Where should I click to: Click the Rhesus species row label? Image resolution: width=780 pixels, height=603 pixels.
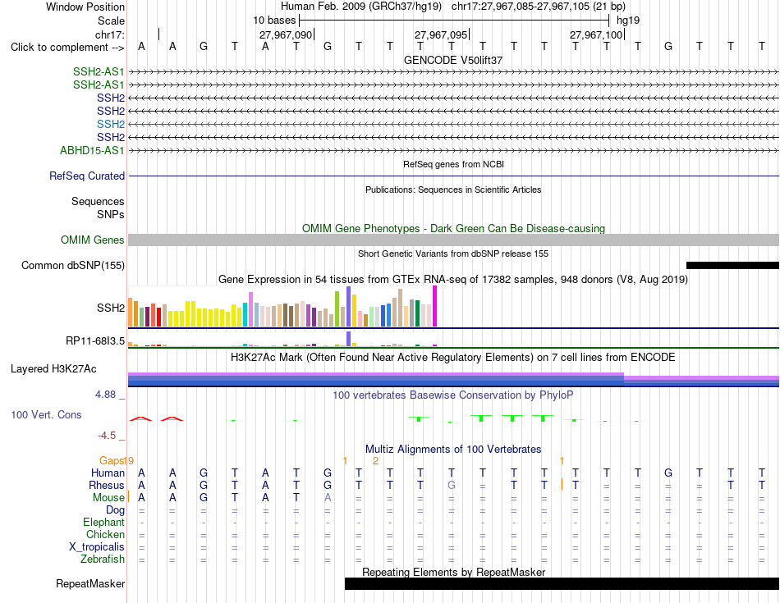tap(107, 485)
